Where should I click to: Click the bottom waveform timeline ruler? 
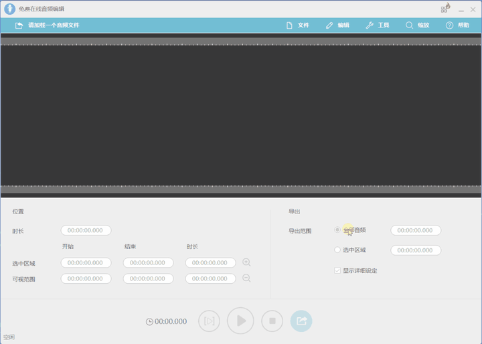(241, 189)
